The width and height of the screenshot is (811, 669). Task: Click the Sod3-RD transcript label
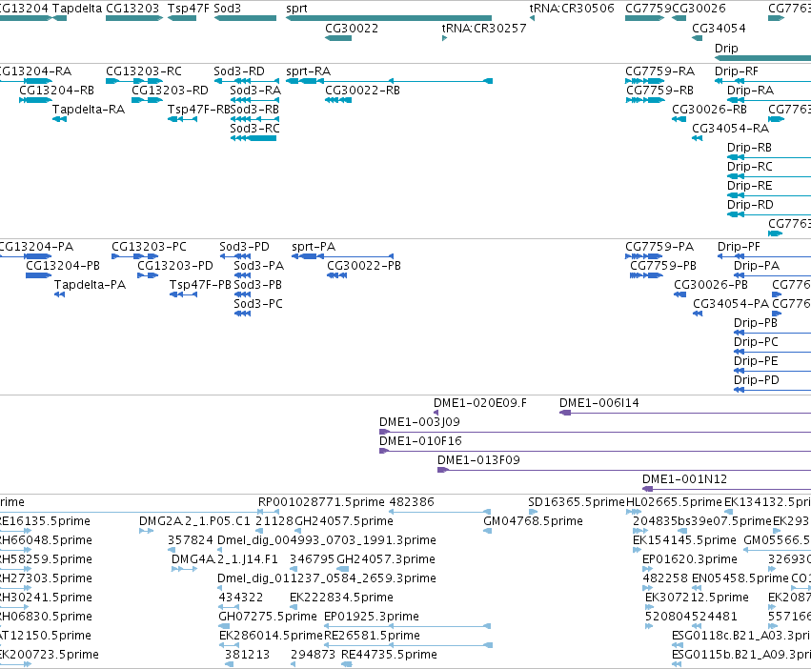point(239,71)
